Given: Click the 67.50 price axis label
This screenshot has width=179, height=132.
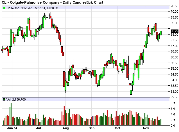Looking at the screenshot, I should 174,40.
